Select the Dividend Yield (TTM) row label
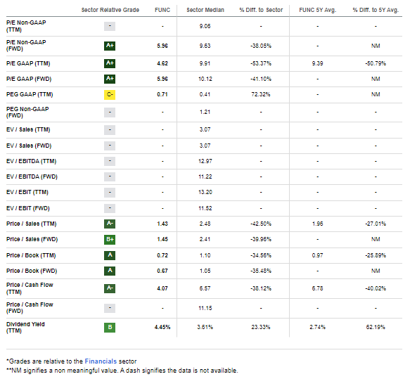Viewport: 410px width, 379px height. (25, 327)
